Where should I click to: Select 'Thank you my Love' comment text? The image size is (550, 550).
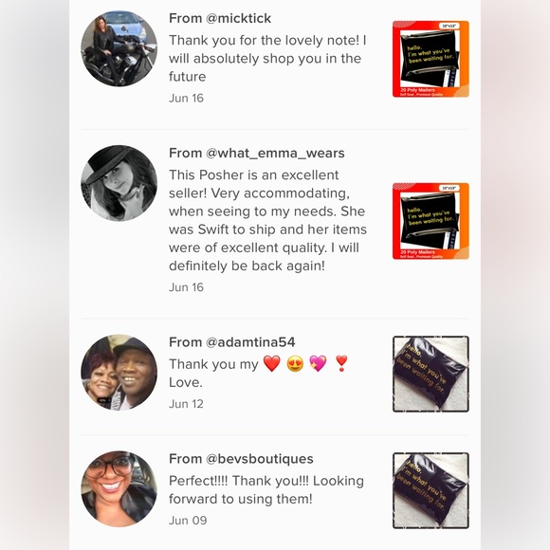259,373
